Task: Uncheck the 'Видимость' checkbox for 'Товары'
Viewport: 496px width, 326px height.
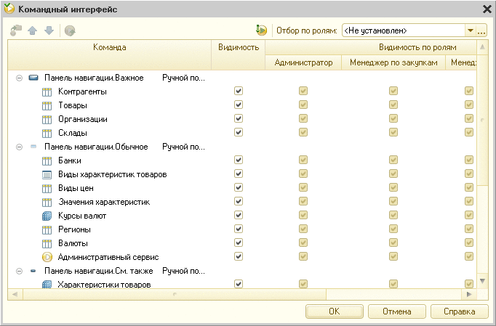Action: [x=239, y=105]
